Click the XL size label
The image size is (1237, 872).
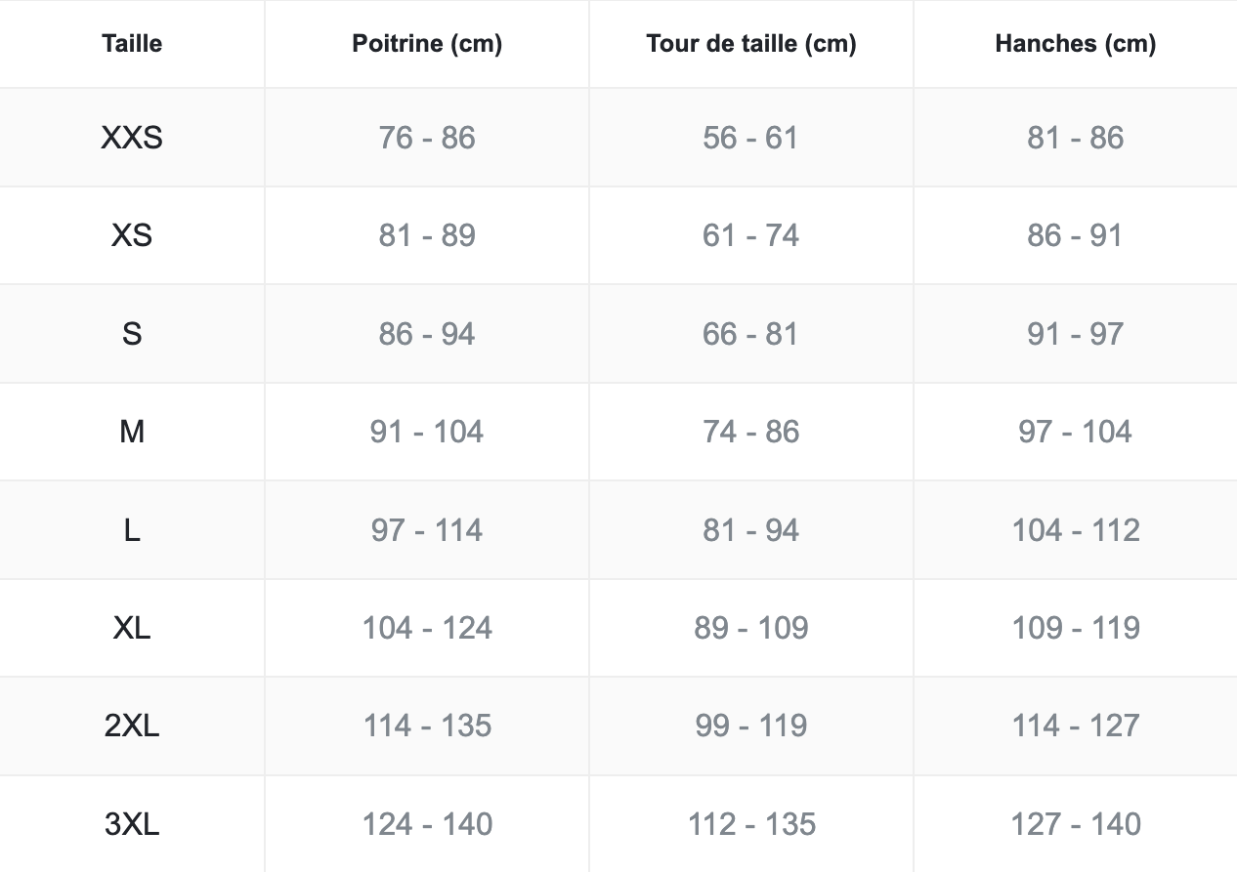click(132, 628)
